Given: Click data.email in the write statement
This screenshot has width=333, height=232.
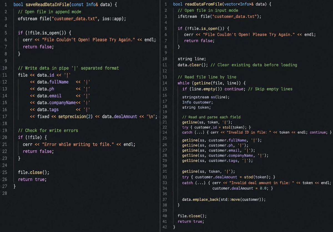Looking at the screenshot, I should [x=49, y=96].
